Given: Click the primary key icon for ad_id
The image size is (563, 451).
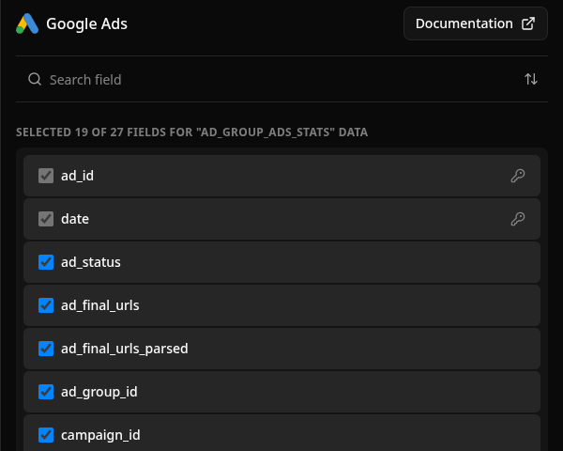Looking at the screenshot, I should (518, 176).
